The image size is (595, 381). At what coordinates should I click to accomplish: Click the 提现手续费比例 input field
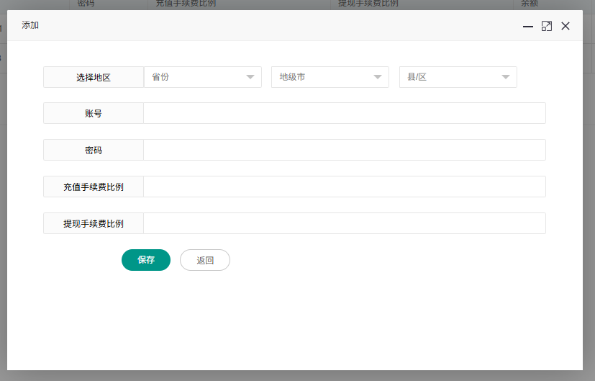pyautogui.click(x=345, y=223)
